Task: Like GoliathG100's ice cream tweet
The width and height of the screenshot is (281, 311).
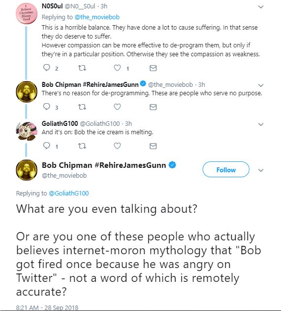Action: [117, 146]
